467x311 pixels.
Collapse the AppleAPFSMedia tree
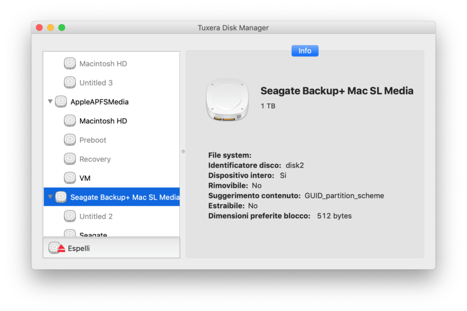click(x=50, y=102)
